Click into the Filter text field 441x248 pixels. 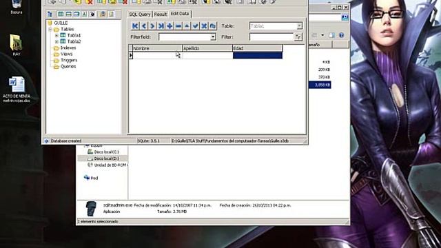pyautogui.click(x=271, y=37)
